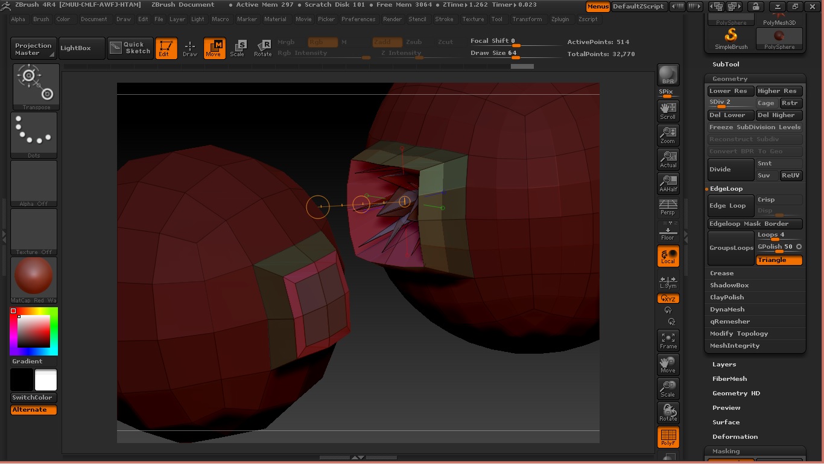
Task: Toggle Local transformations button
Action: 668,256
